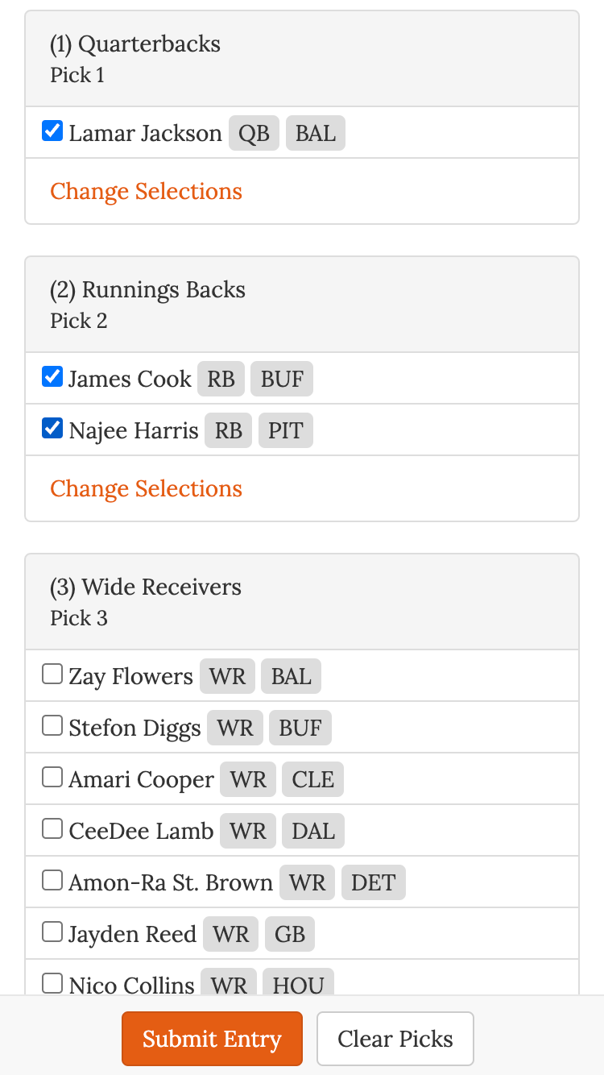Check Jayden Reed wide receiver box

point(52,932)
